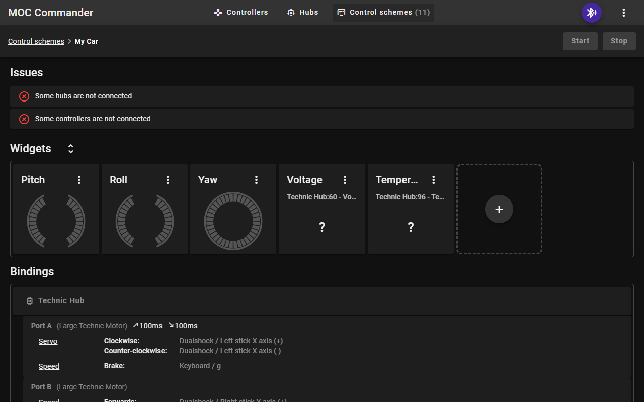The image size is (644, 402).
Task: Click the Bluetooth connect icon button
Action: (x=592, y=13)
